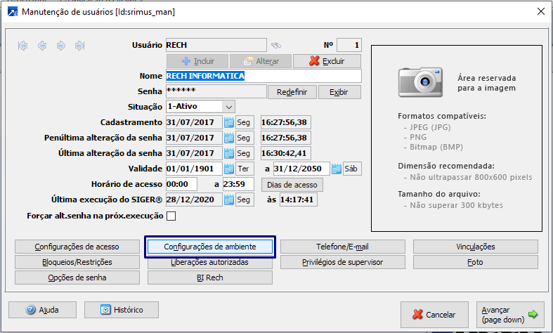Viewport: 553px width, 333px height.
Task: Click the application icon in title bar
Action: click(x=13, y=12)
